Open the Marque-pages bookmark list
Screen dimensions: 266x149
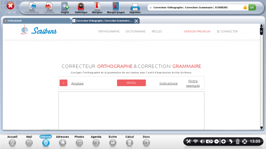pyautogui.click(x=116, y=8)
